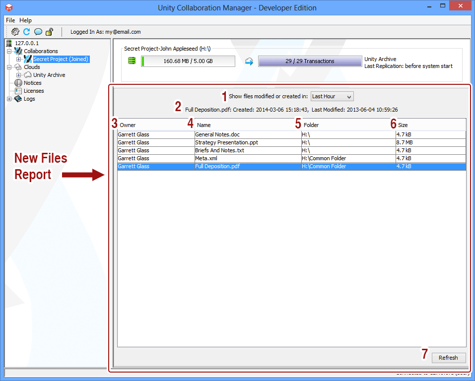Maximize the Unity Collaboration Manager window
475x381 pixels.
pyautogui.click(x=443, y=6)
